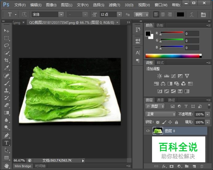
Task: Select the Gradient tool
Action: (x=6, y=113)
